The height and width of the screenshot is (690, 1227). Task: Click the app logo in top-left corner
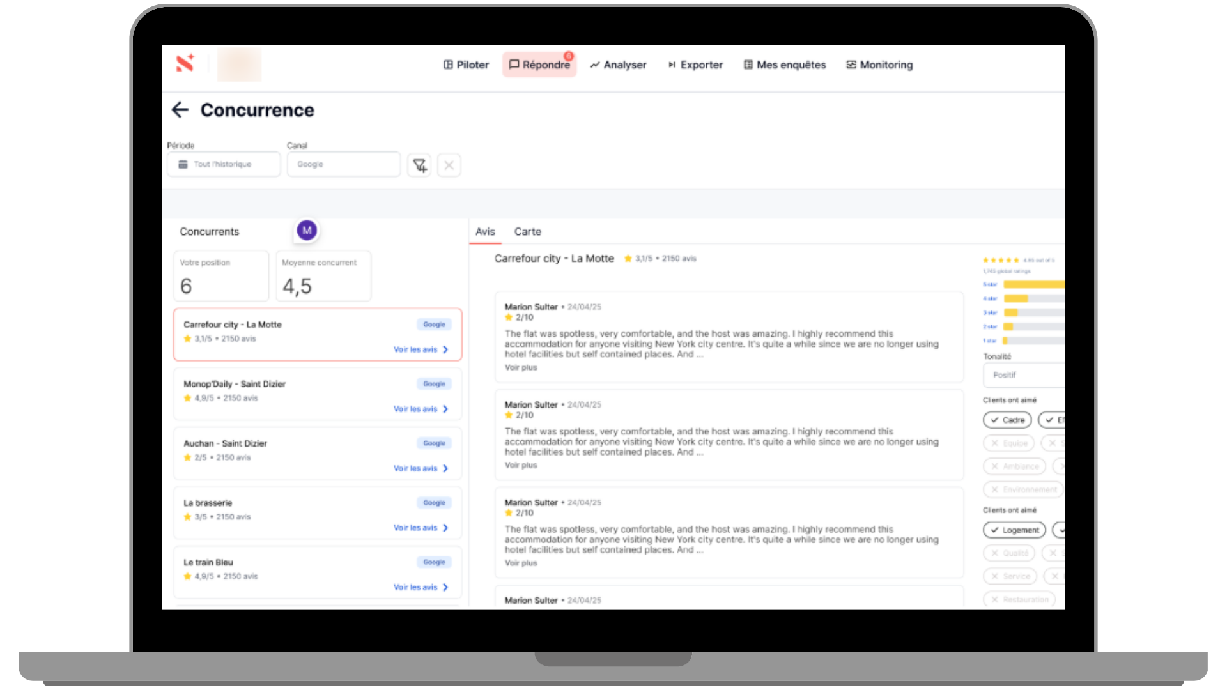(185, 65)
